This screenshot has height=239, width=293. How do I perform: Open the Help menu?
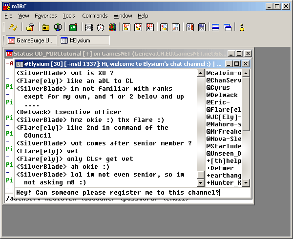point(143,16)
